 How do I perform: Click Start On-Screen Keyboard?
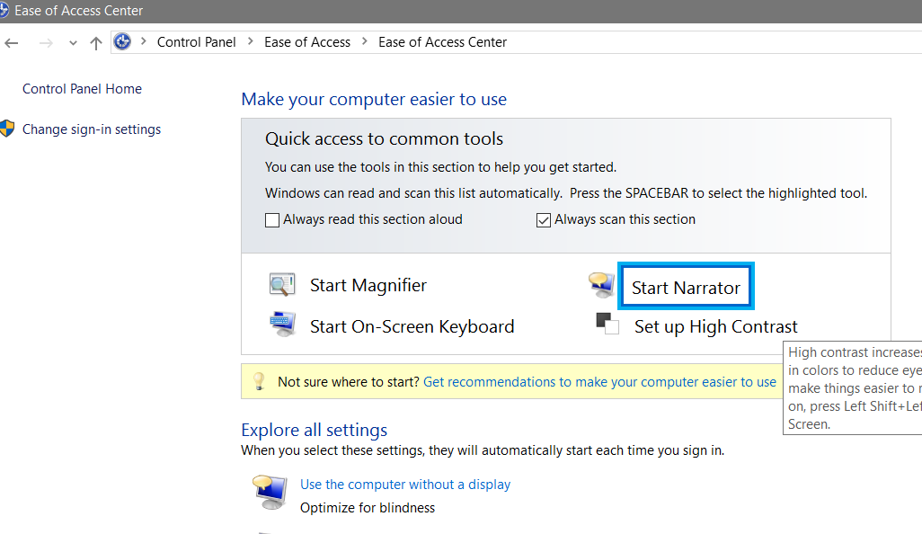click(x=412, y=326)
